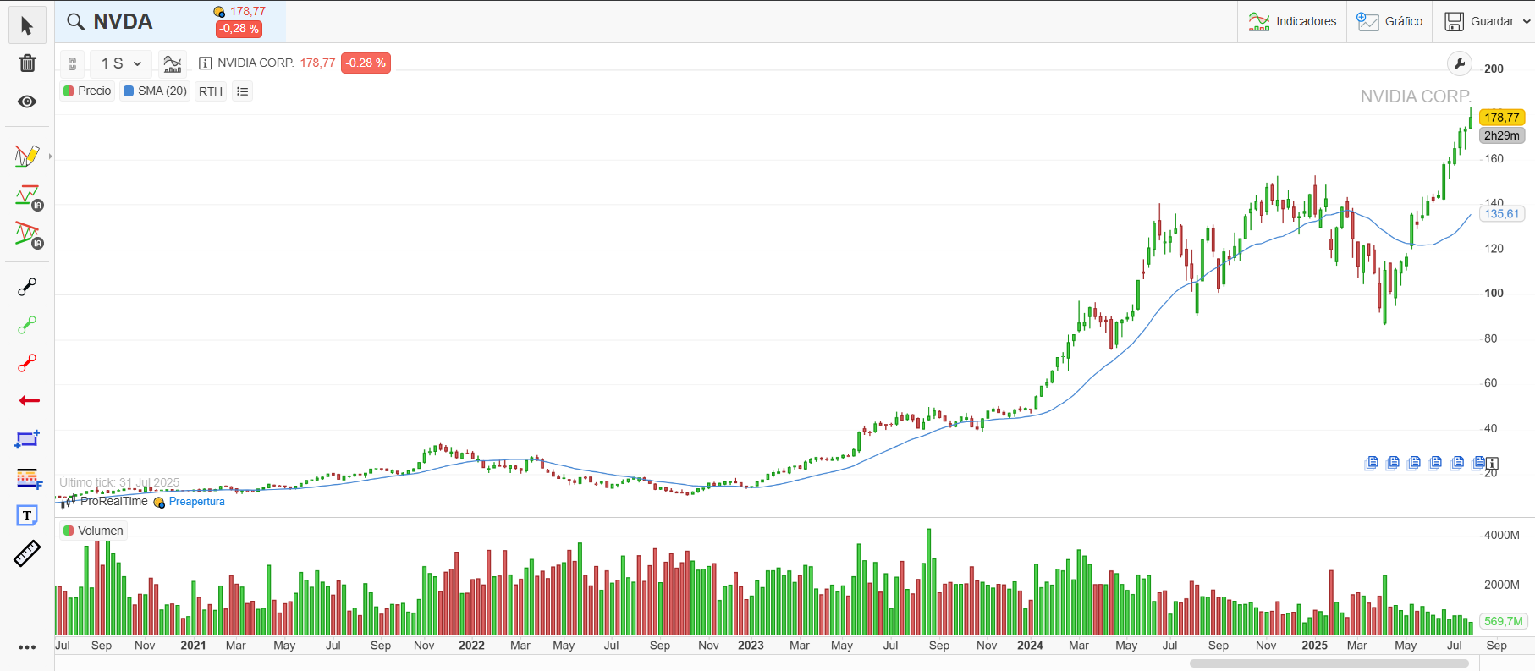
Task: Open the legend list icon
Action: pyautogui.click(x=243, y=91)
